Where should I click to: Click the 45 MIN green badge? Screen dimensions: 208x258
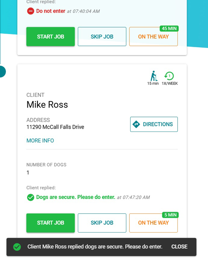pyautogui.click(x=169, y=28)
